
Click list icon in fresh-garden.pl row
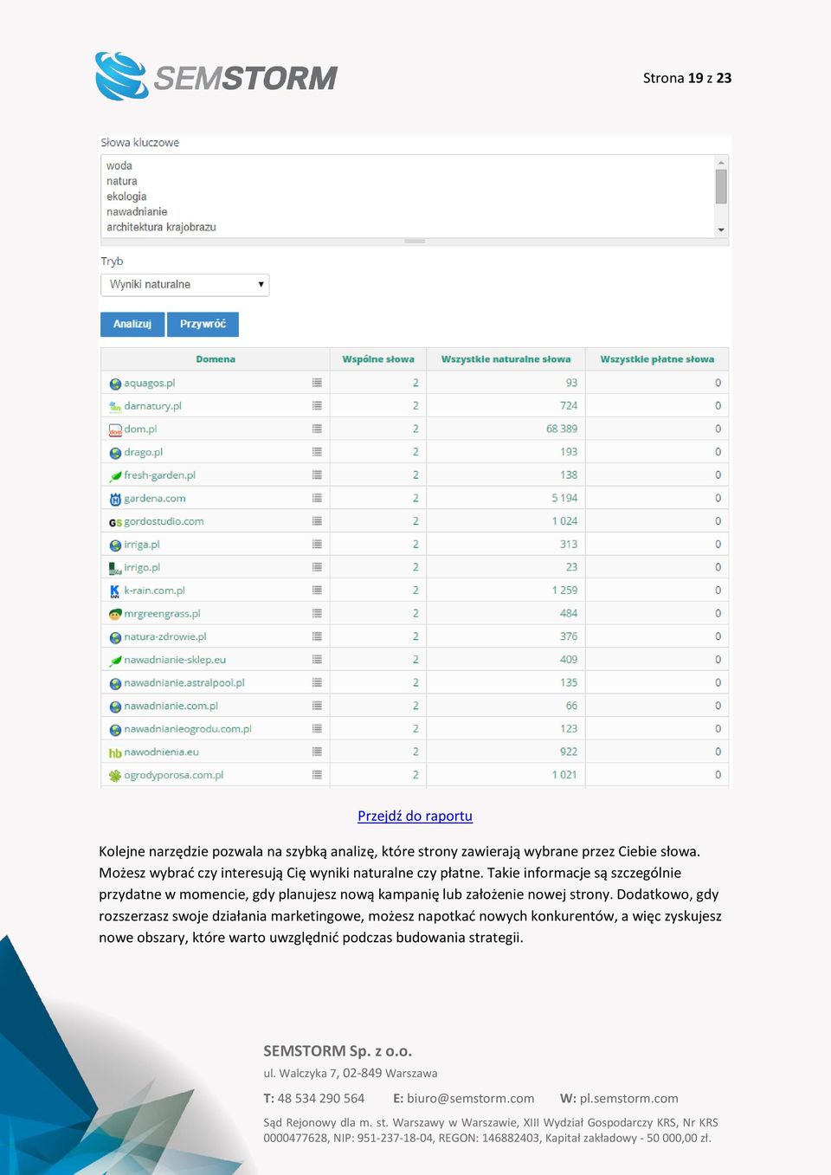pos(317,475)
